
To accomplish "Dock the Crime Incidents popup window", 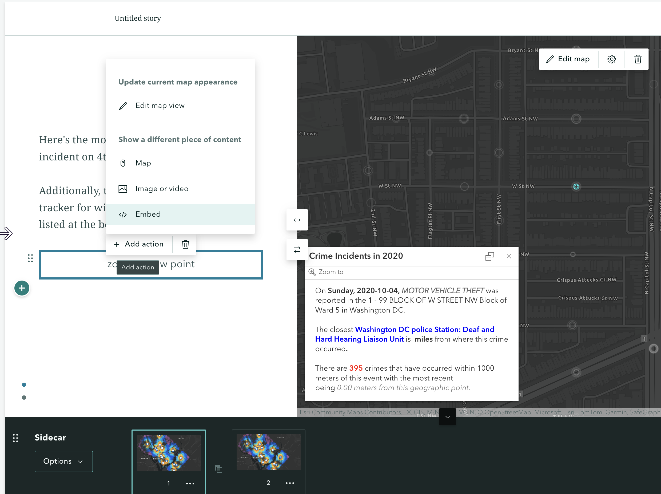I will coord(489,256).
